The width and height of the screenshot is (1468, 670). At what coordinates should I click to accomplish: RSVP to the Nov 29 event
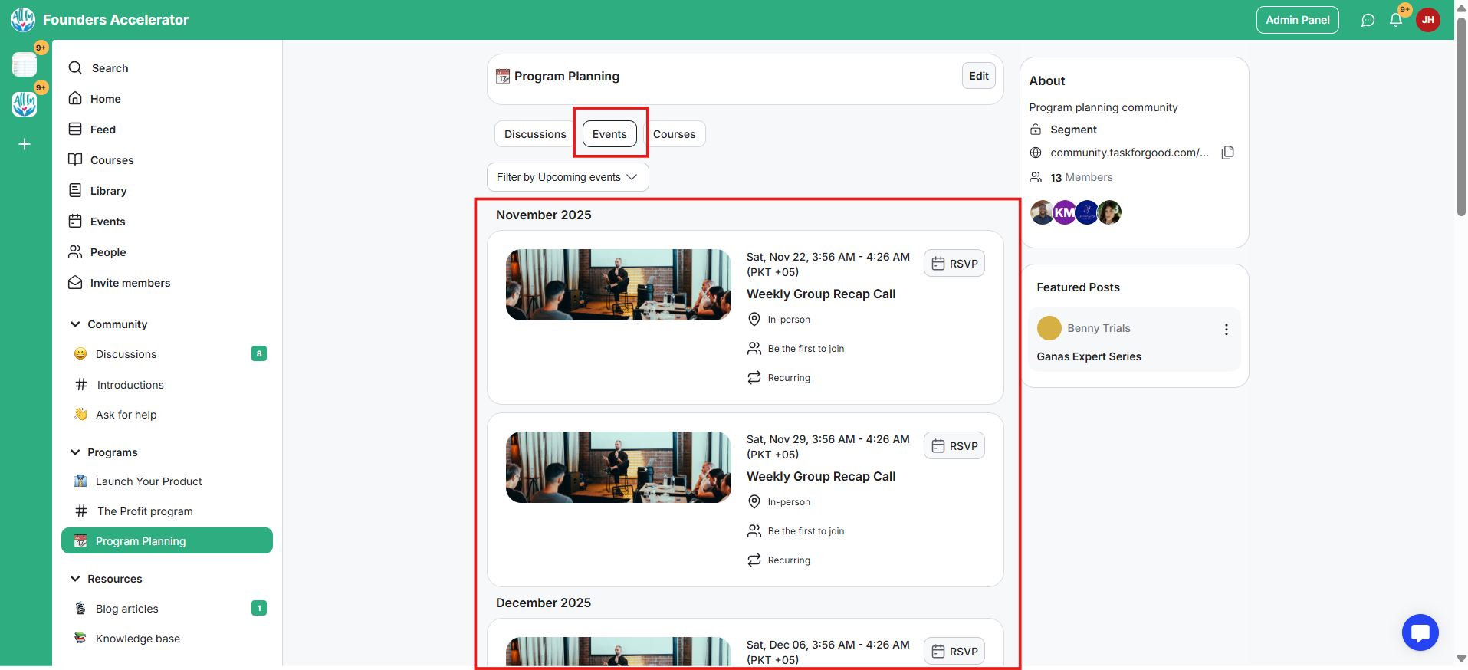point(954,446)
